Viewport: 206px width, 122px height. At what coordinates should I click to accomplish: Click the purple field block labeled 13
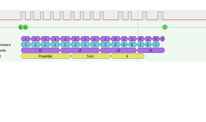click(118, 50)
